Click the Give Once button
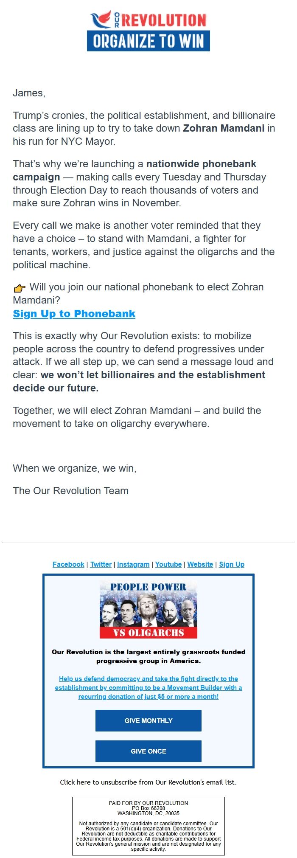Image resolution: width=297 pixels, height=858 pixels. (x=148, y=751)
